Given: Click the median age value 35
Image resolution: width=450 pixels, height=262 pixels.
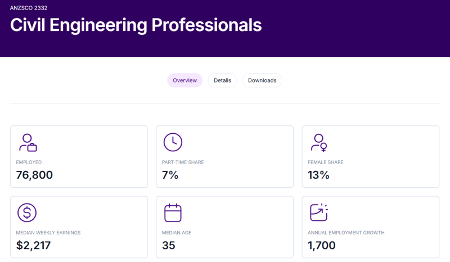Looking at the screenshot, I should click(168, 245).
